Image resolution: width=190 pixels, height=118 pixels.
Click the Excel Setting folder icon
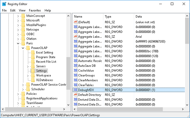(x=33, y=53)
